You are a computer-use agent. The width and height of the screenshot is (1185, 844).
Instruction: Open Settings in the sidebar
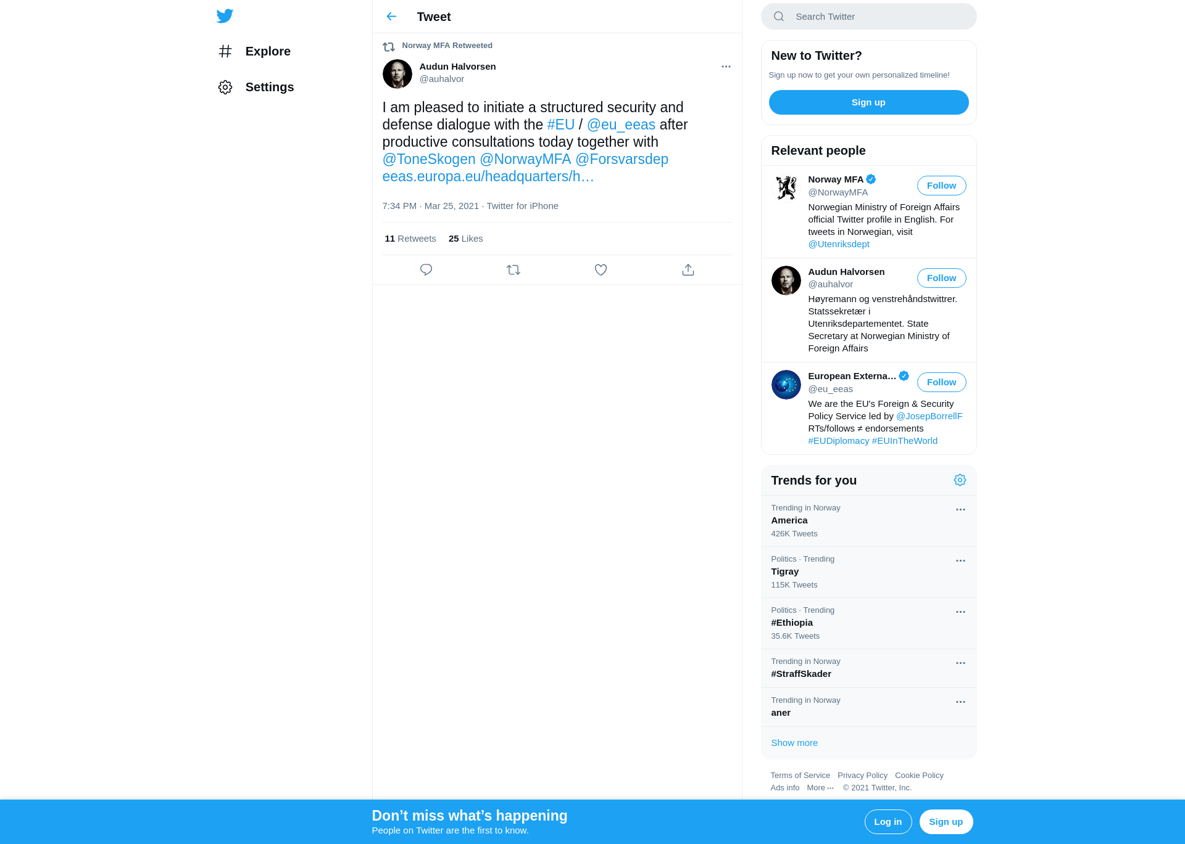click(x=256, y=87)
